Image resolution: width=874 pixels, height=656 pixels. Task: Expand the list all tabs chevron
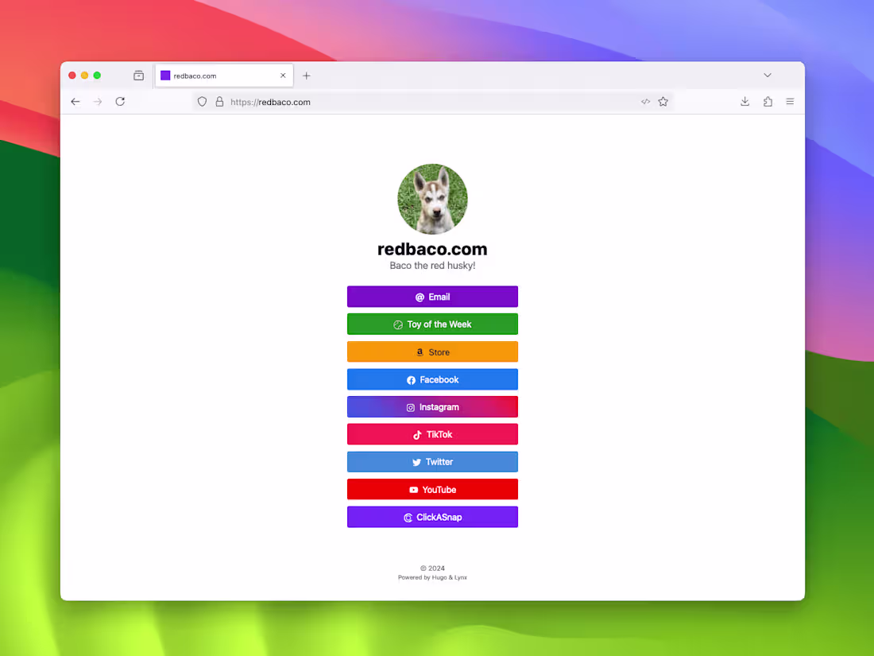click(x=768, y=76)
